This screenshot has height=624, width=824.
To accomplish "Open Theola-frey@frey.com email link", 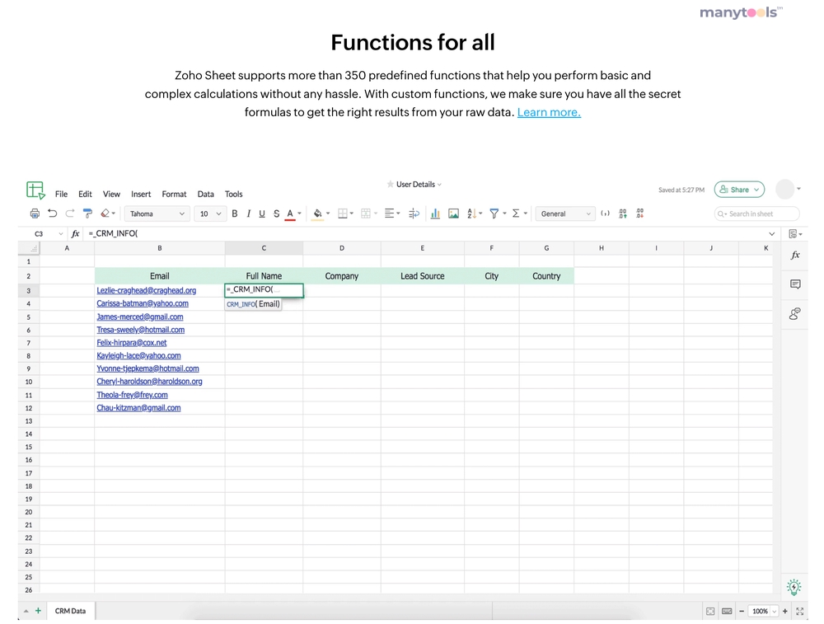I will (132, 395).
